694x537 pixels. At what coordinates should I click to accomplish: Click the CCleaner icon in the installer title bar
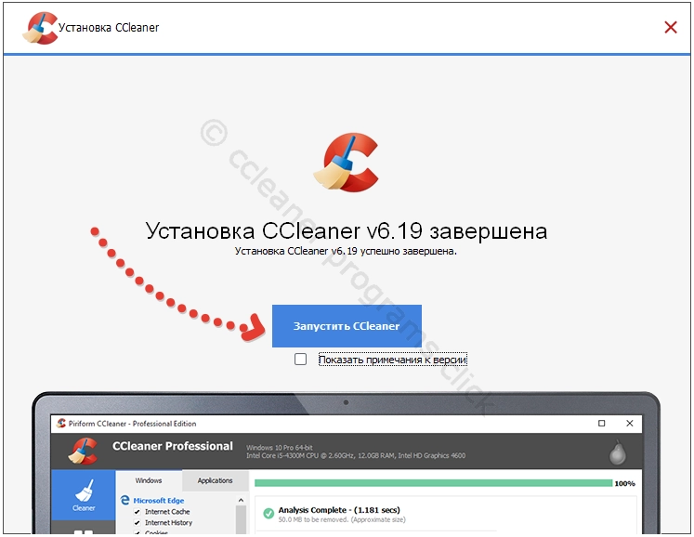pyautogui.click(x=39, y=28)
